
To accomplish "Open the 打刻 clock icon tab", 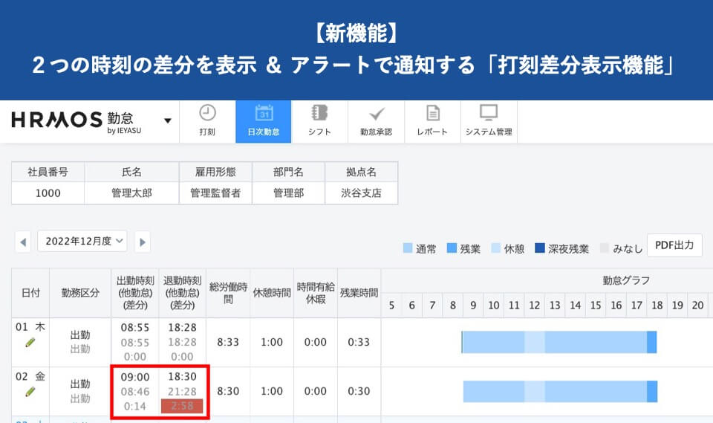I will coord(207,122).
